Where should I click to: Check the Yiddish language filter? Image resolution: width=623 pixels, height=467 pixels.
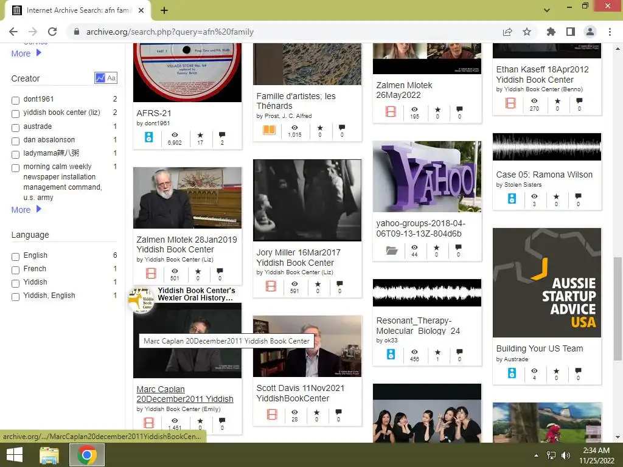[15, 283]
